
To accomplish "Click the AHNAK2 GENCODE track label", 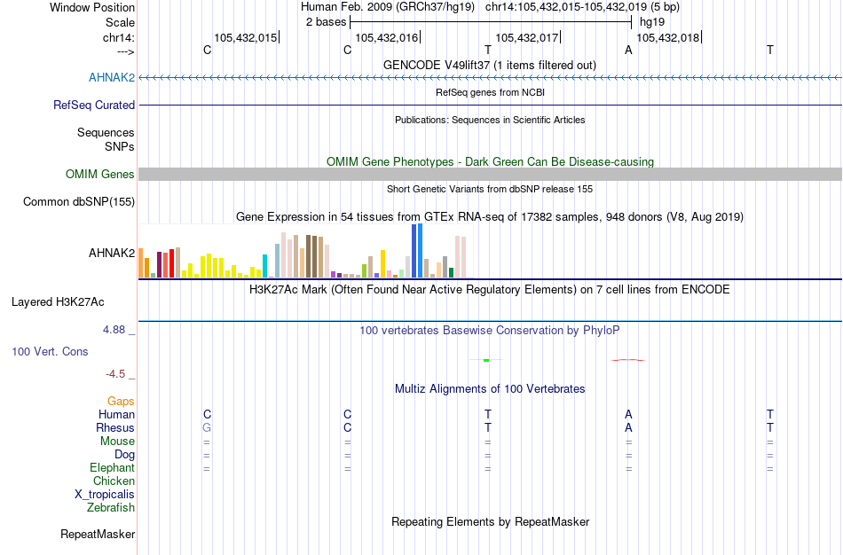I will click(112, 77).
